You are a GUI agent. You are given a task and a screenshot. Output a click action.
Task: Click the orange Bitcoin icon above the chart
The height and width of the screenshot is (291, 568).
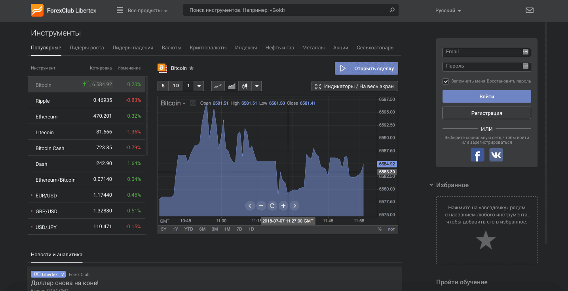click(x=162, y=68)
